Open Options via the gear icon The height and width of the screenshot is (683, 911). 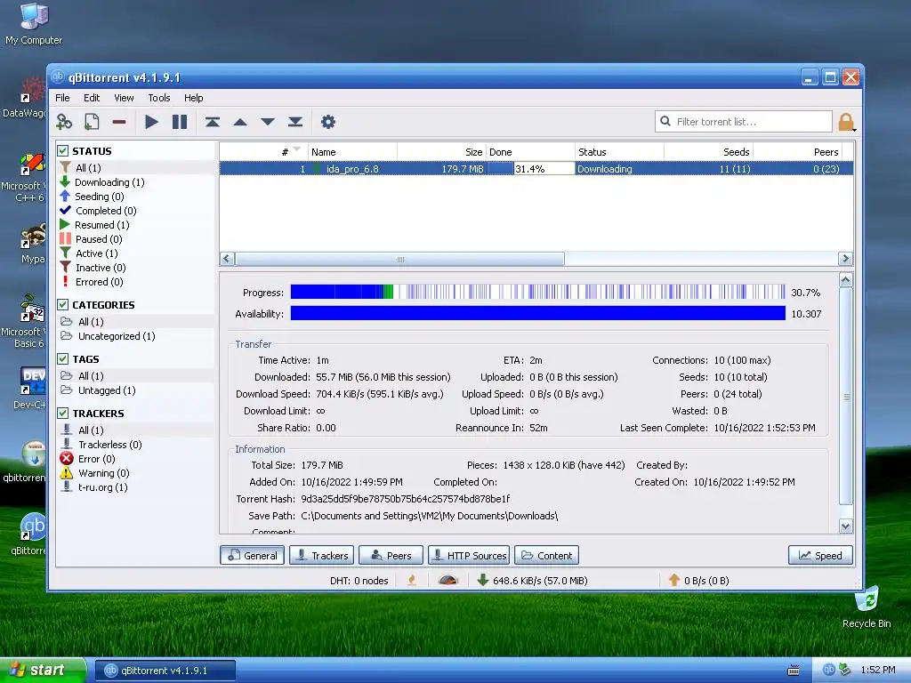(x=327, y=122)
